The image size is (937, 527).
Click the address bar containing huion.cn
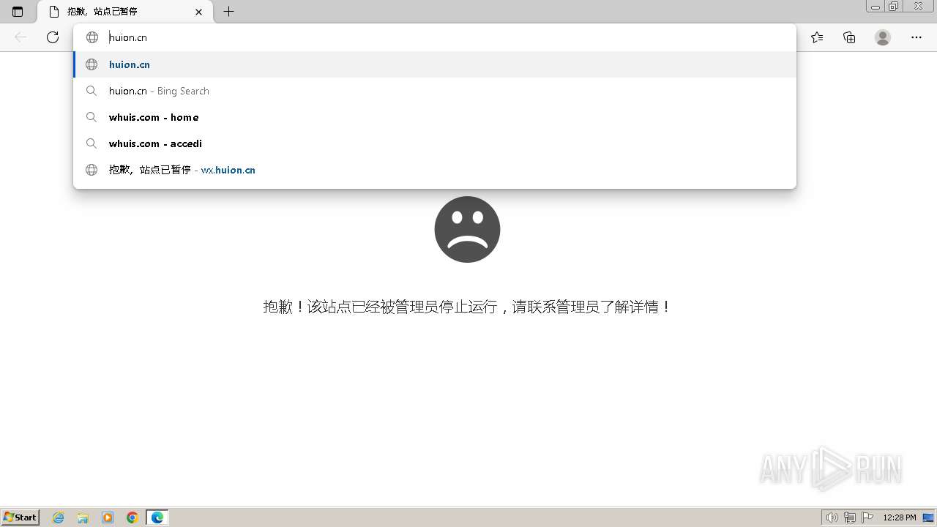click(x=435, y=37)
